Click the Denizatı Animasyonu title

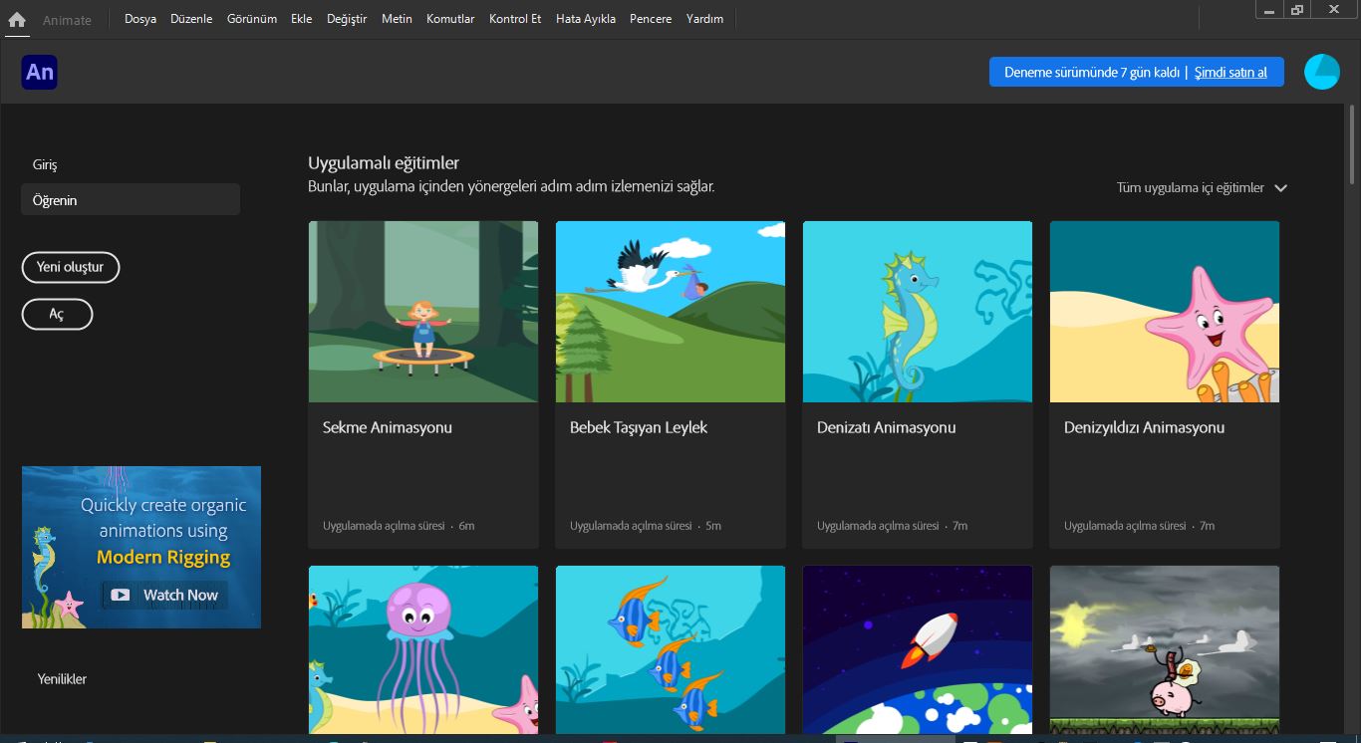887,427
